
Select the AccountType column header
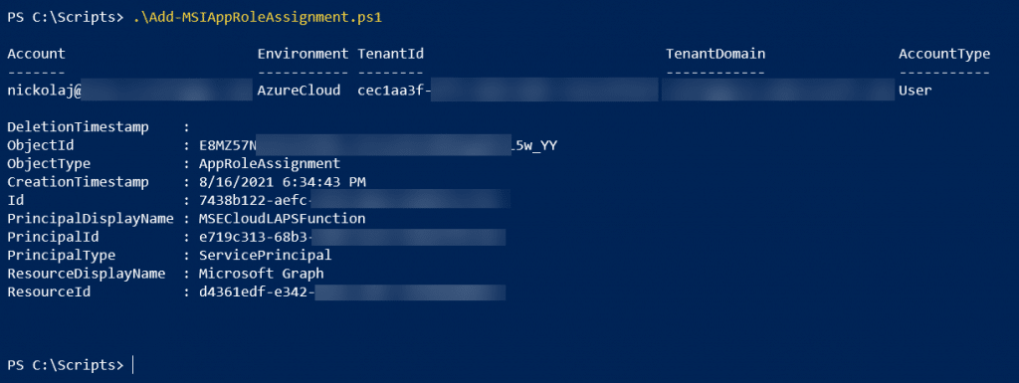tap(944, 54)
